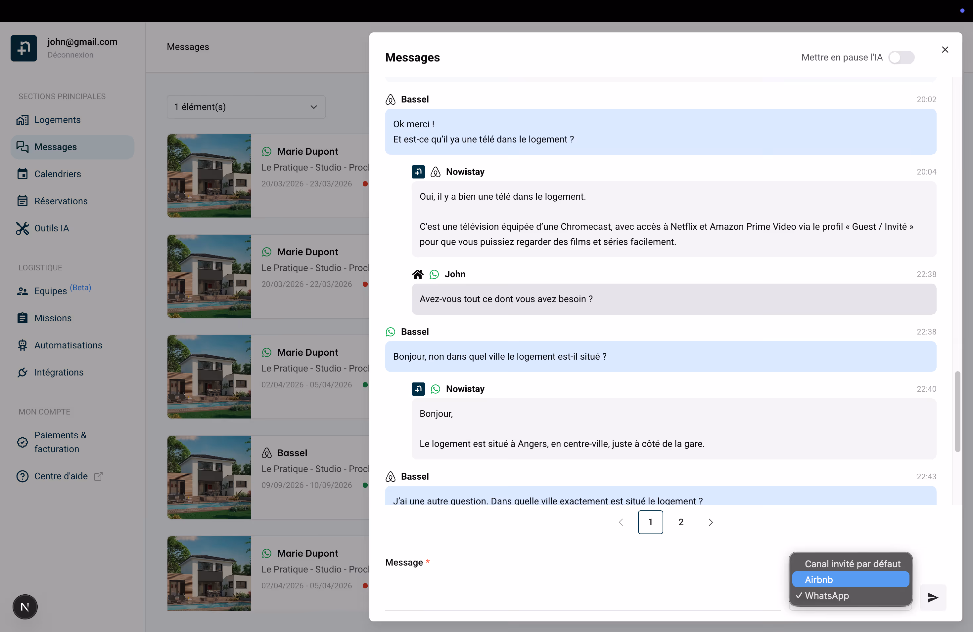
Task: Click the Airbnb icon beside Bassel's 20:02 message
Action: (x=390, y=99)
